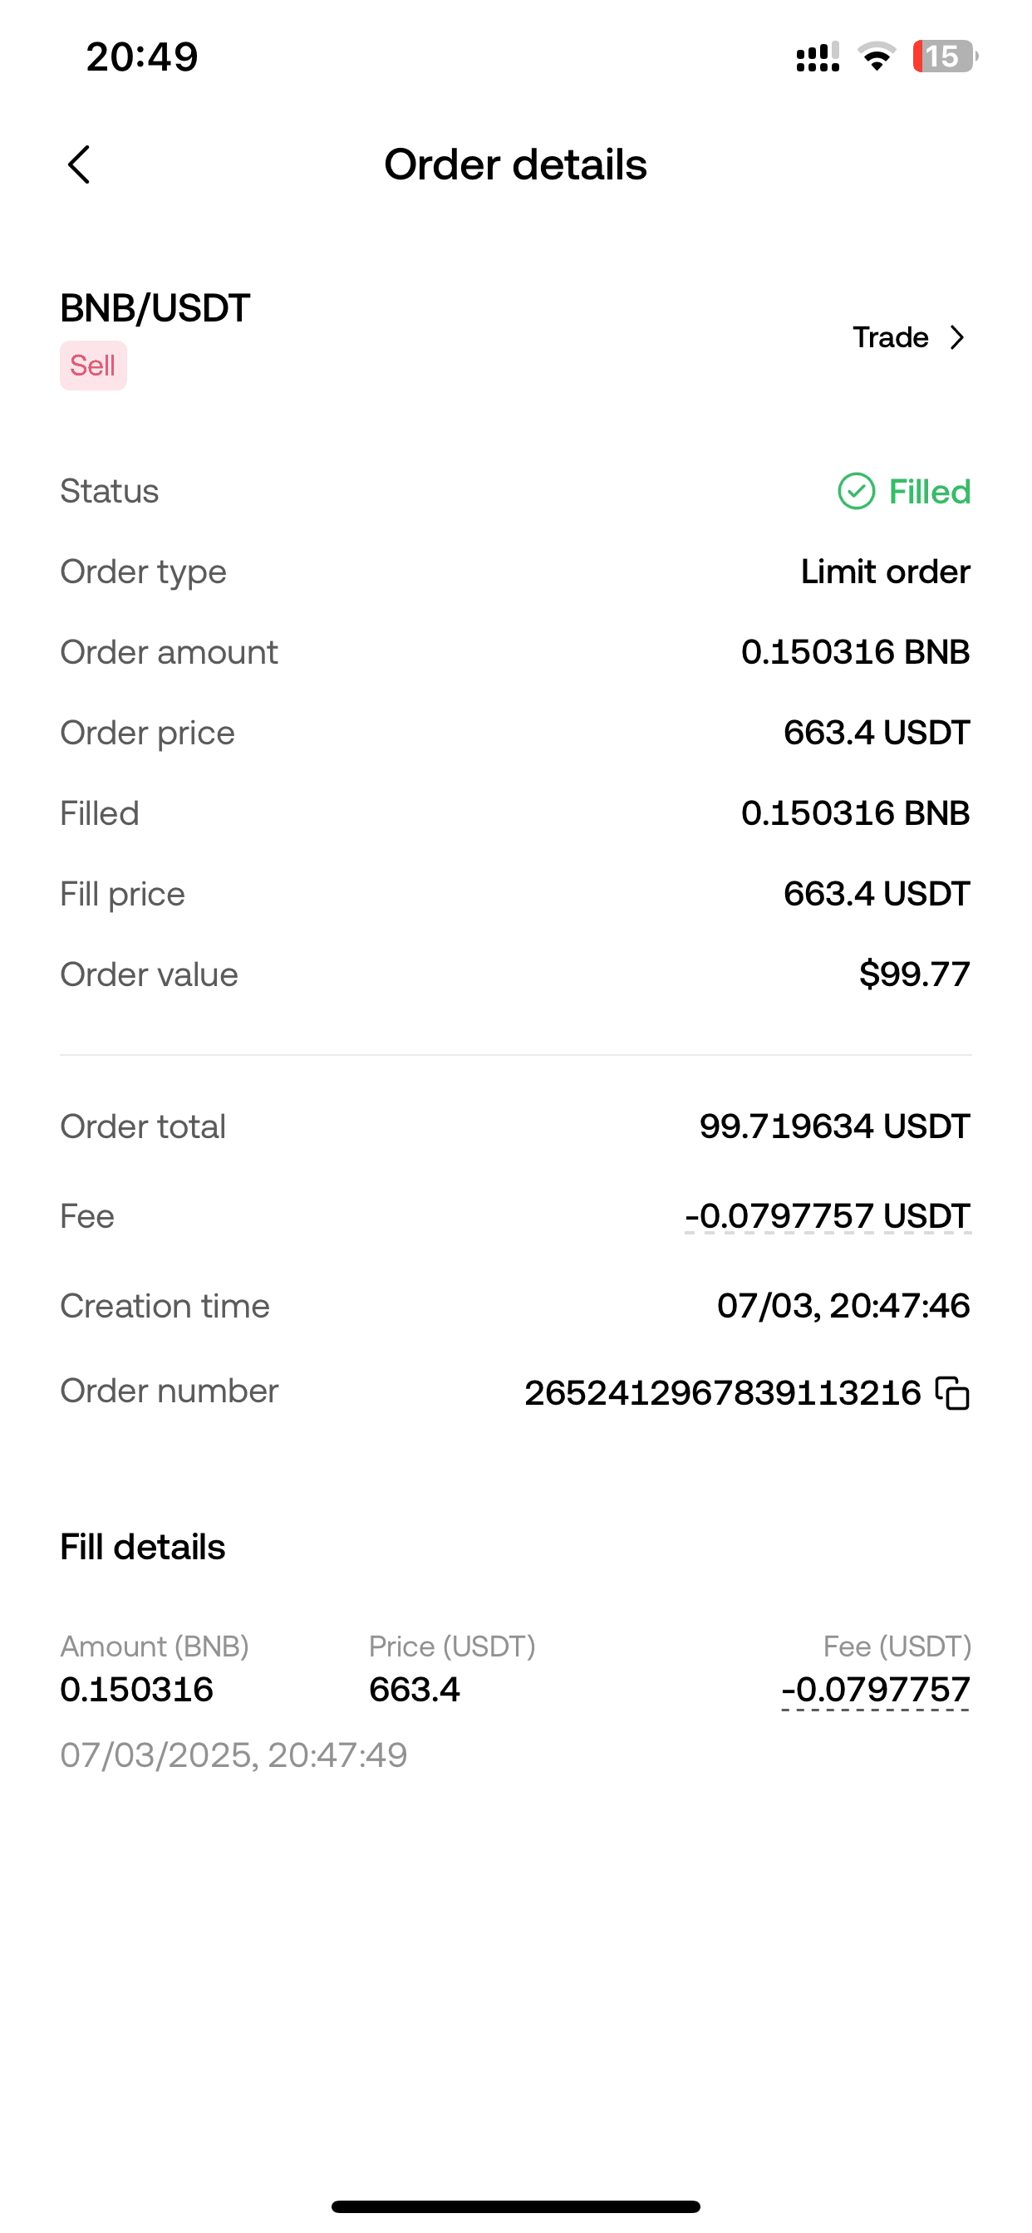Tap the Order details header title
This screenshot has height=2233, width=1032.
515,164
